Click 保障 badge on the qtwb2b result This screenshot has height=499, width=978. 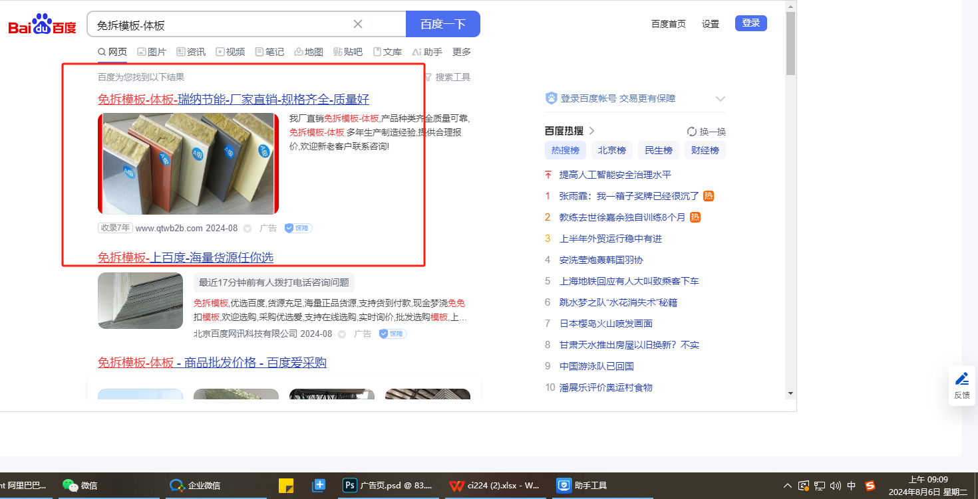coord(299,228)
